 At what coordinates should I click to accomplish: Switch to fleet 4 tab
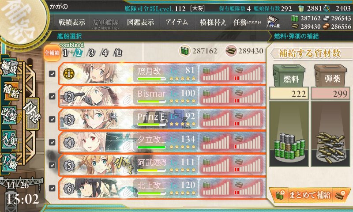click(x=105, y=53)
